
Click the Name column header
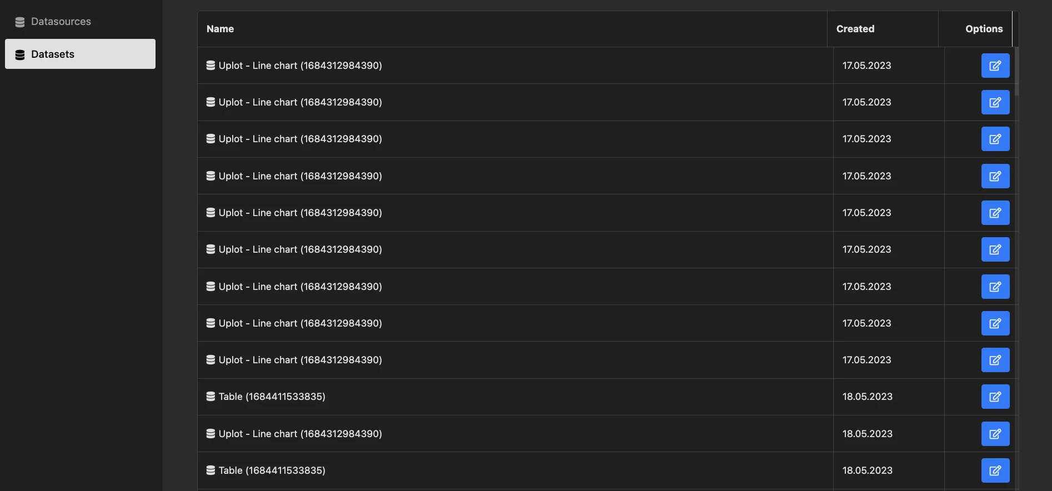pos(221,29)
